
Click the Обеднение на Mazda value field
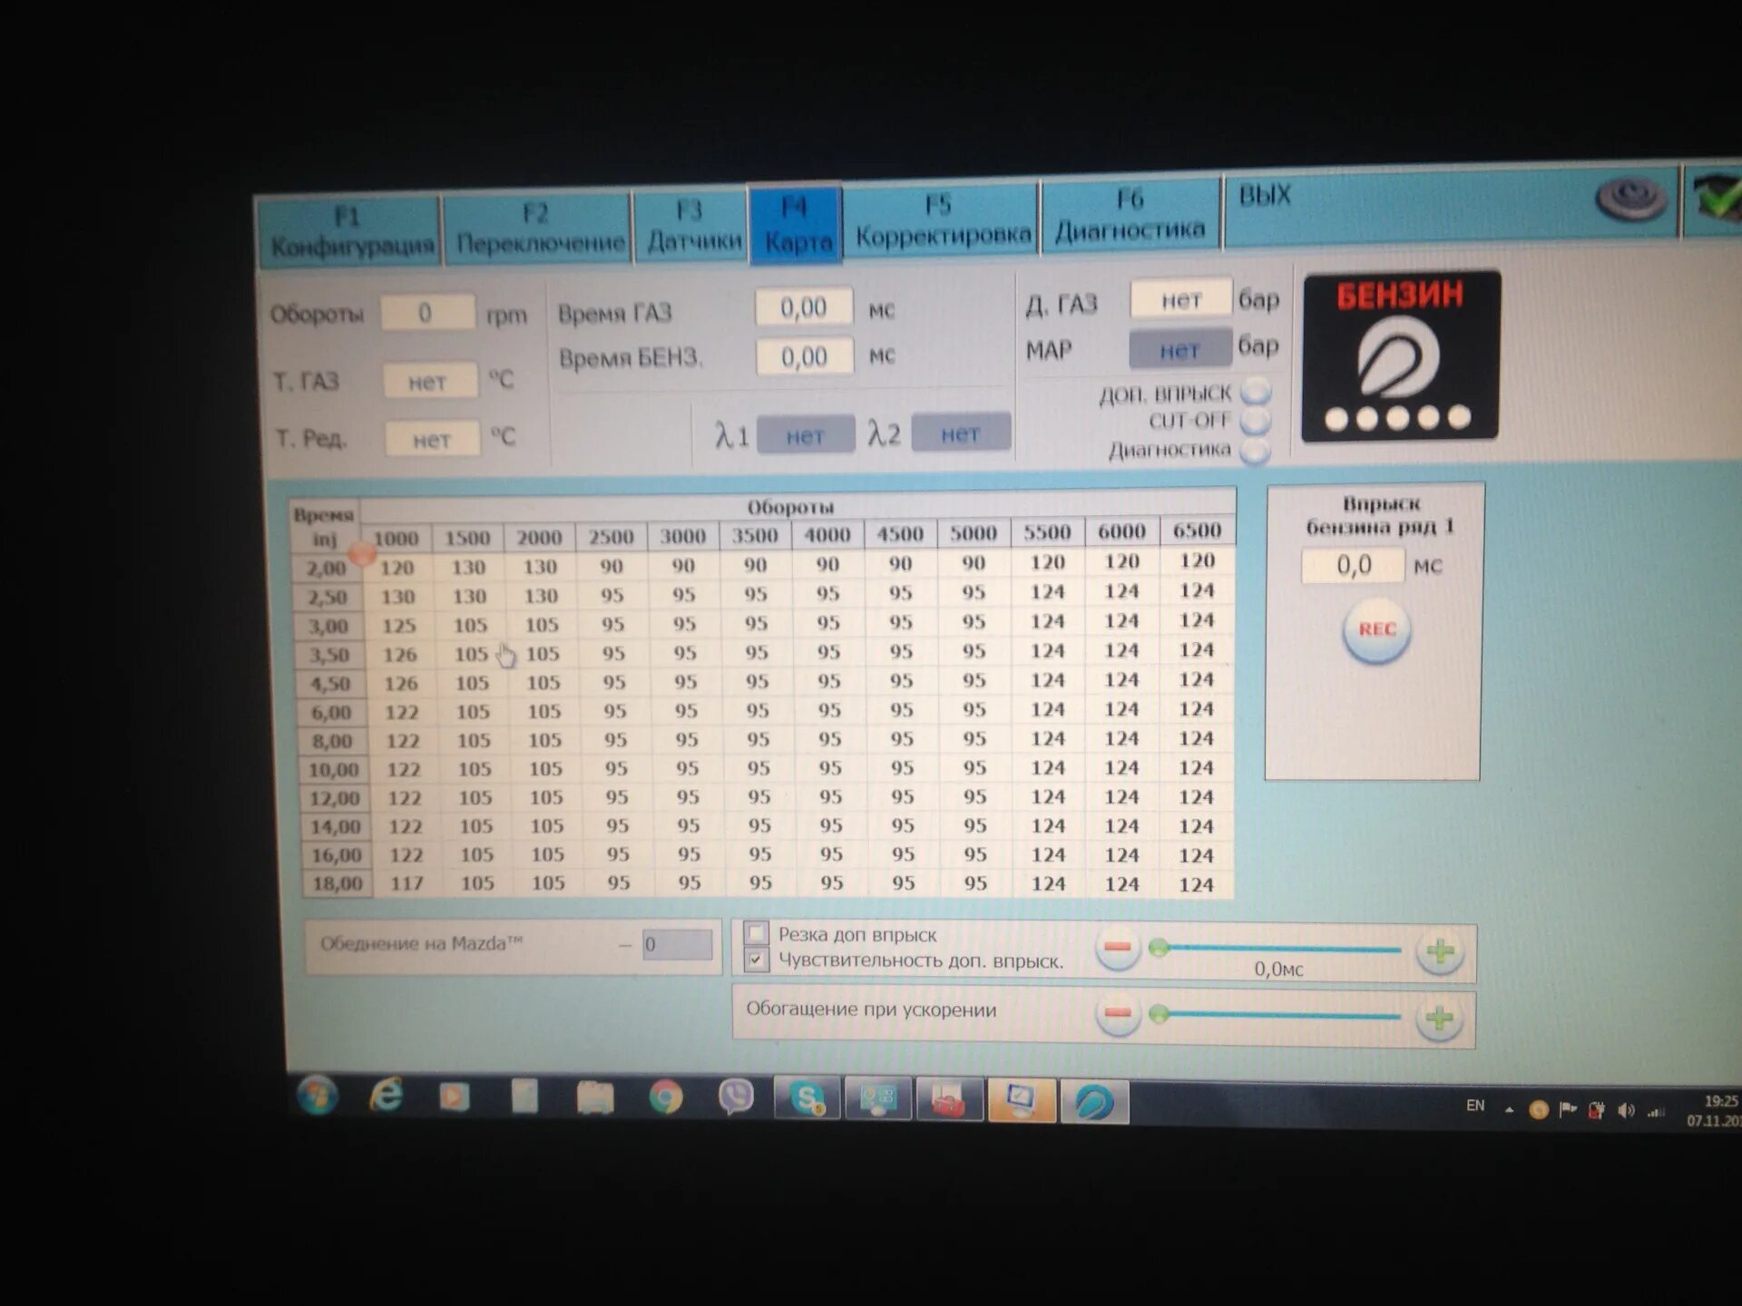(677, 945)
